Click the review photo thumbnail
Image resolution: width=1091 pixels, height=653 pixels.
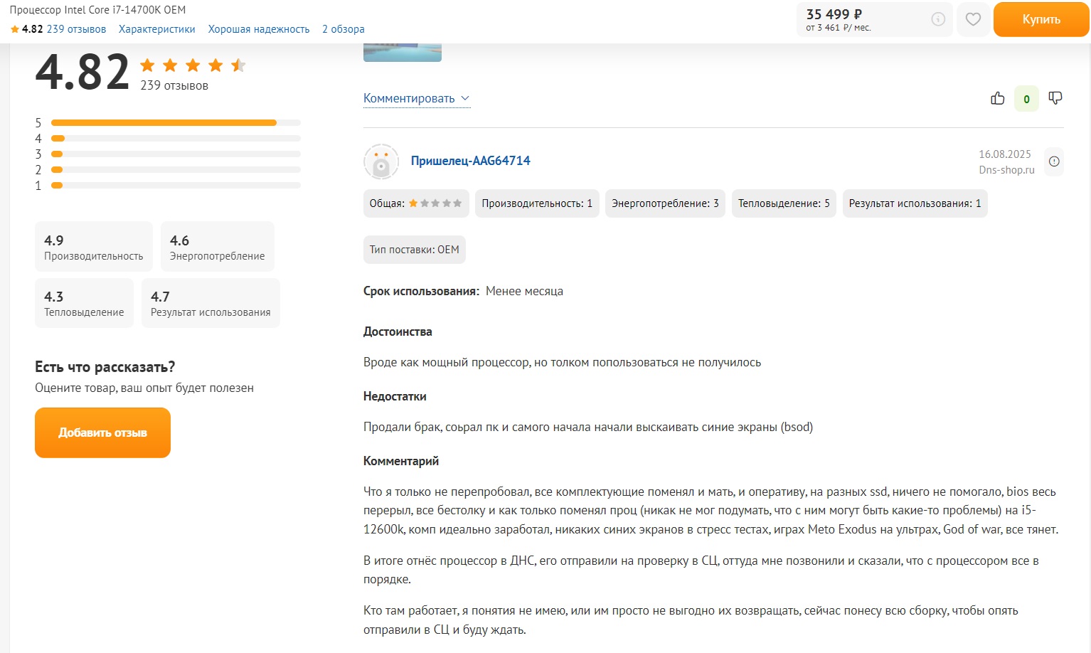coord(403,53)
